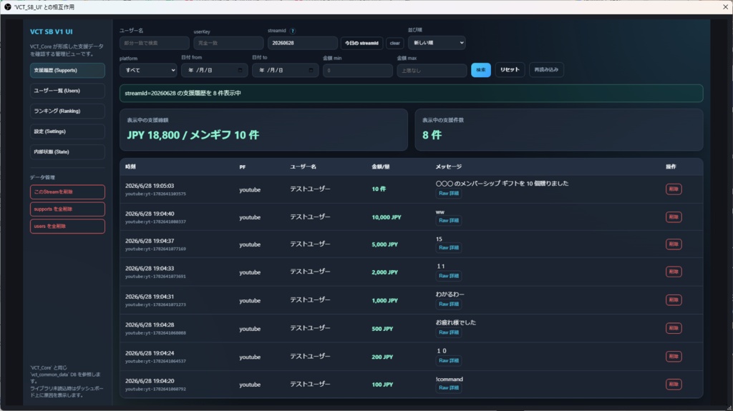The height and width of the screenshot is (411, 733).
Task: Click the 金額/量 column header
Action: tap(381, 167)
